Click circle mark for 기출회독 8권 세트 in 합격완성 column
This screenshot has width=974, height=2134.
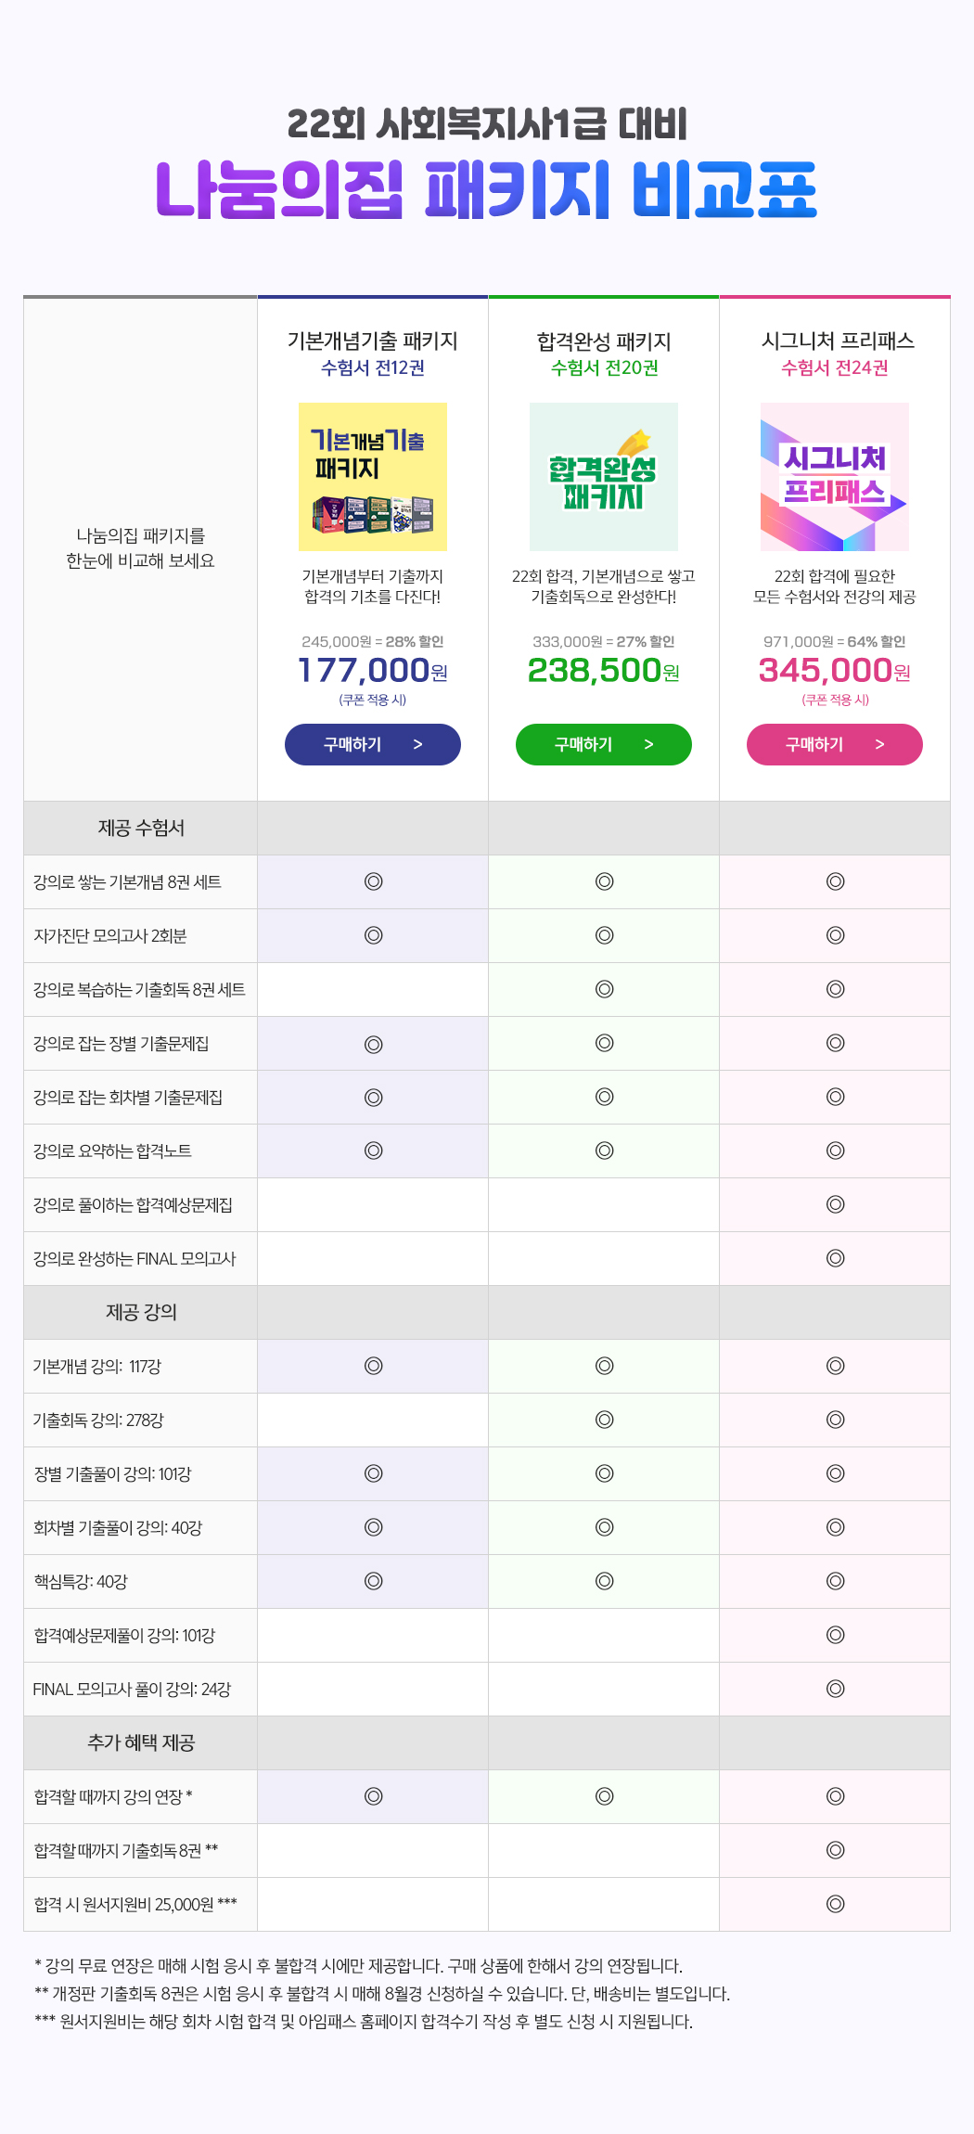604,989
